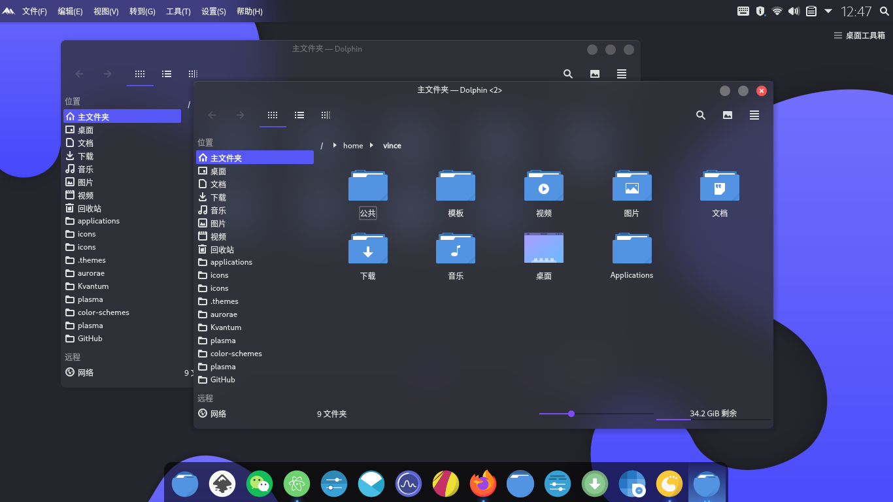The image size is (893, 502).
Task: Select color-schemes in Dolphin <2> places panel
Action: click(x=255, y=353)
